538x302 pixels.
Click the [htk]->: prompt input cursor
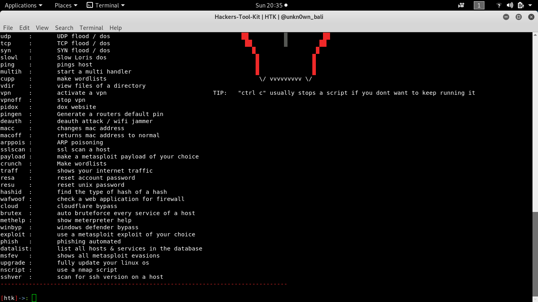[34, 298]
